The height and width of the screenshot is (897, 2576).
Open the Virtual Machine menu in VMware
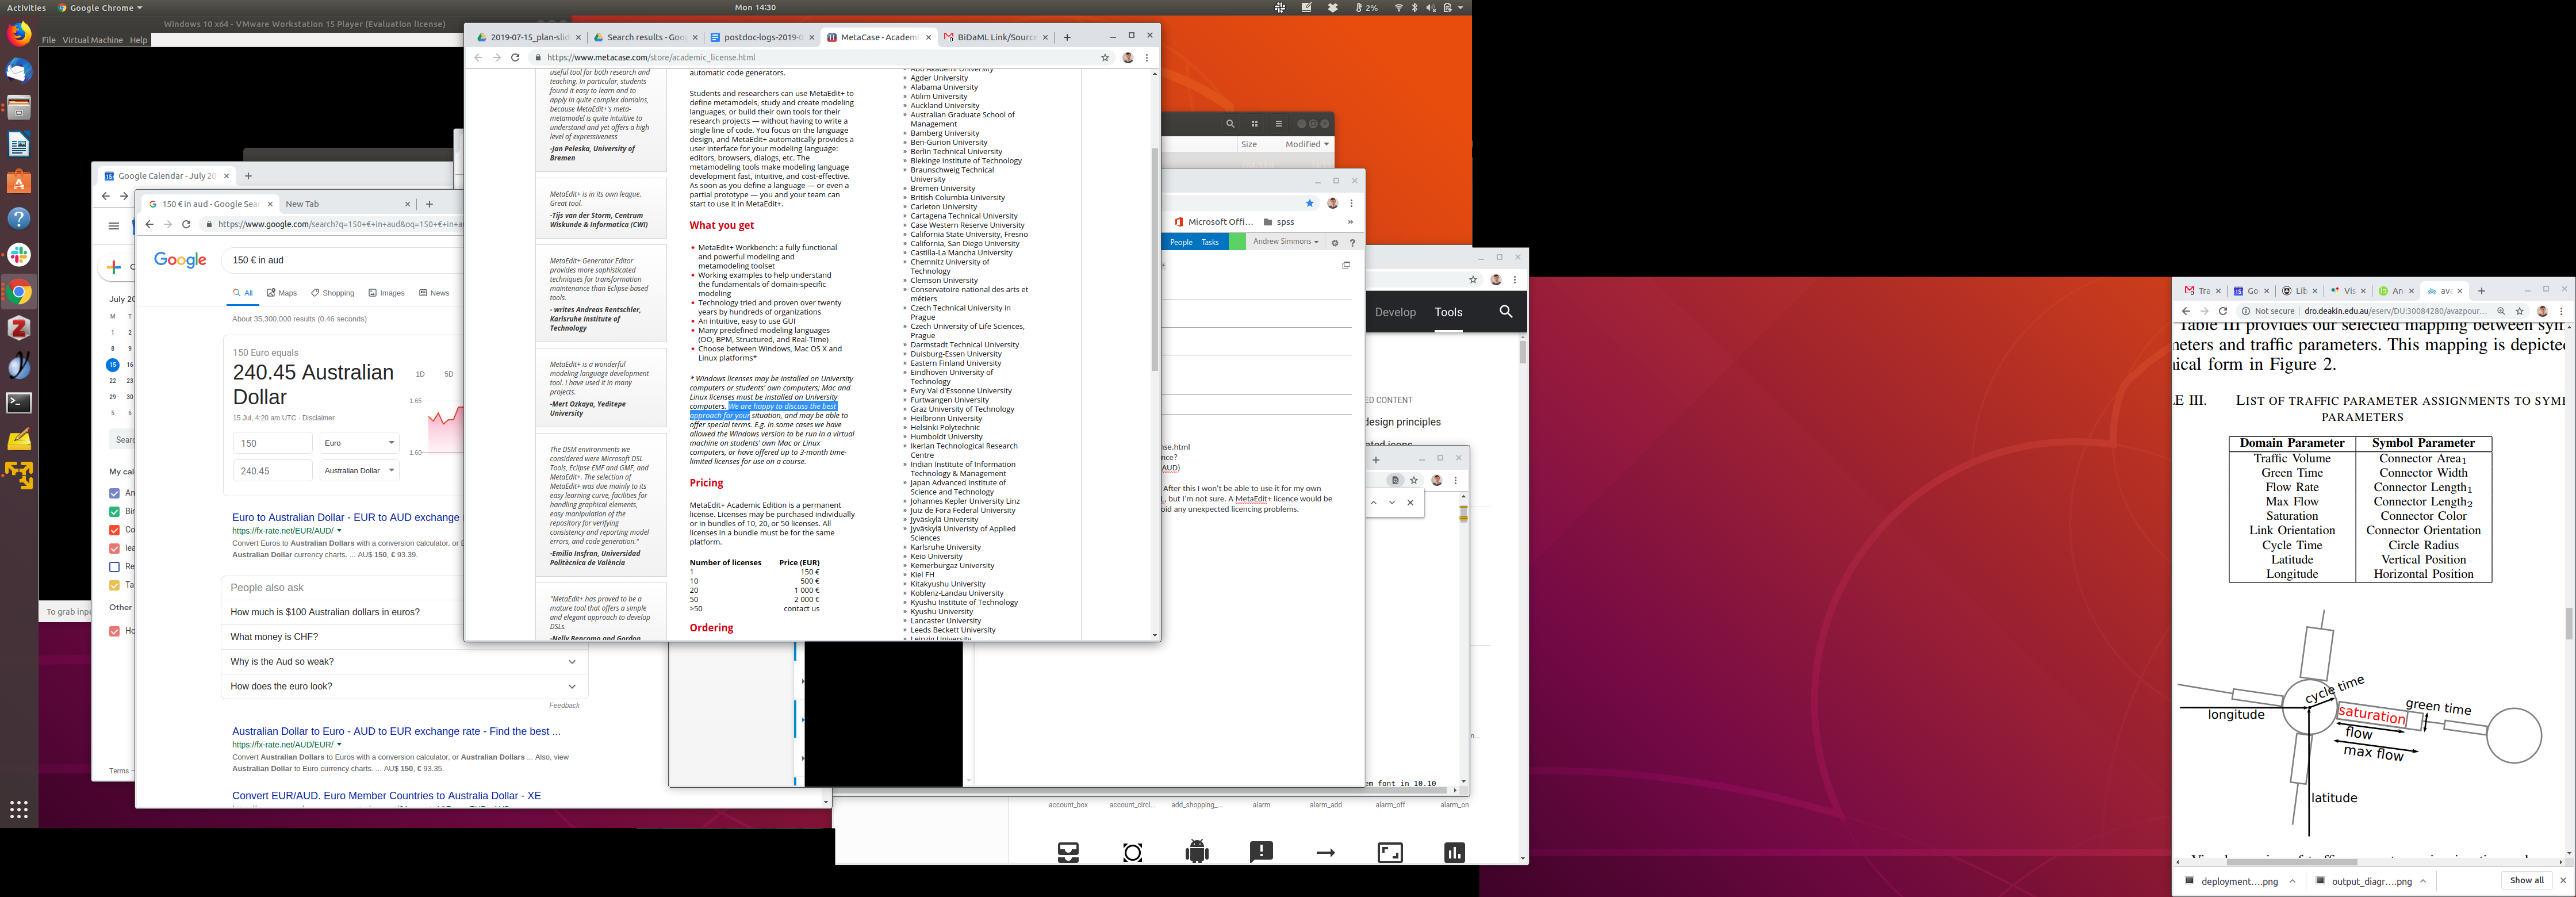92,40
